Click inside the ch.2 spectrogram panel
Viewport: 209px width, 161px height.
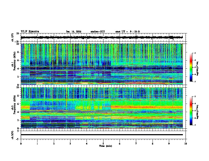pos(102,108)
